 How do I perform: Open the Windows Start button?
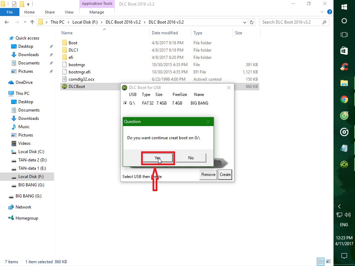[344, 7]
